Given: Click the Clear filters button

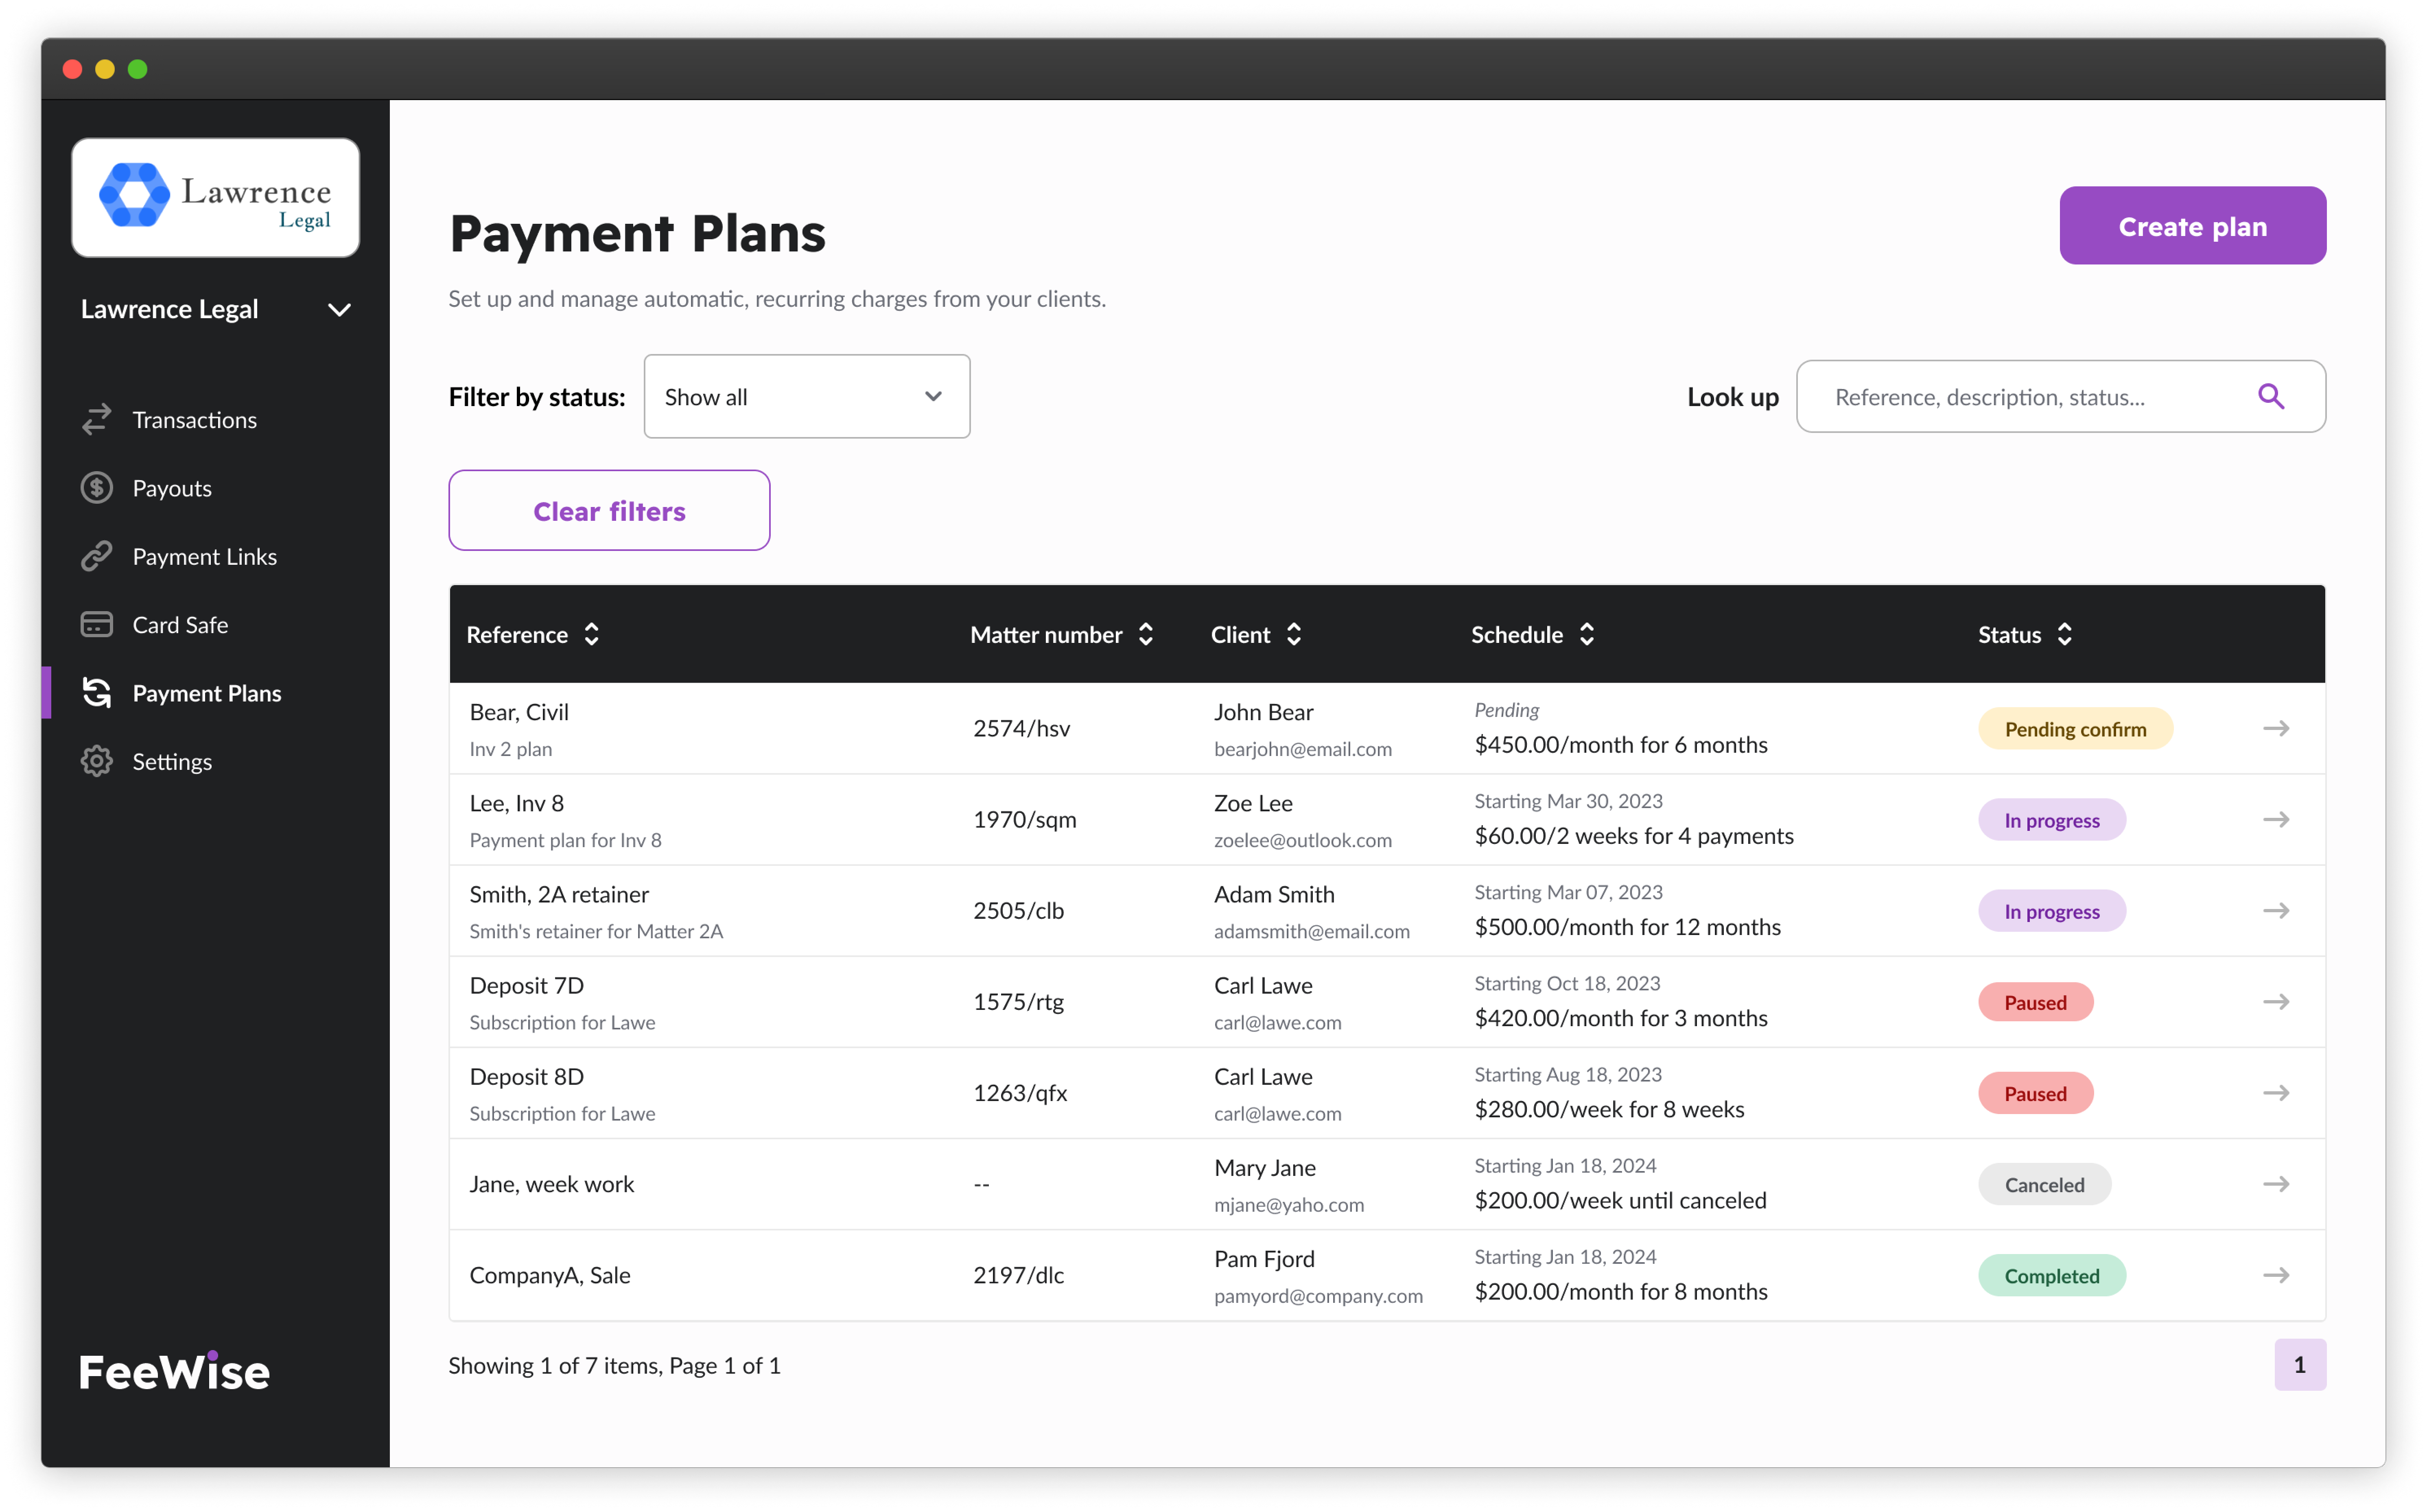Looking at the screenshot, I should pos(609,511).
